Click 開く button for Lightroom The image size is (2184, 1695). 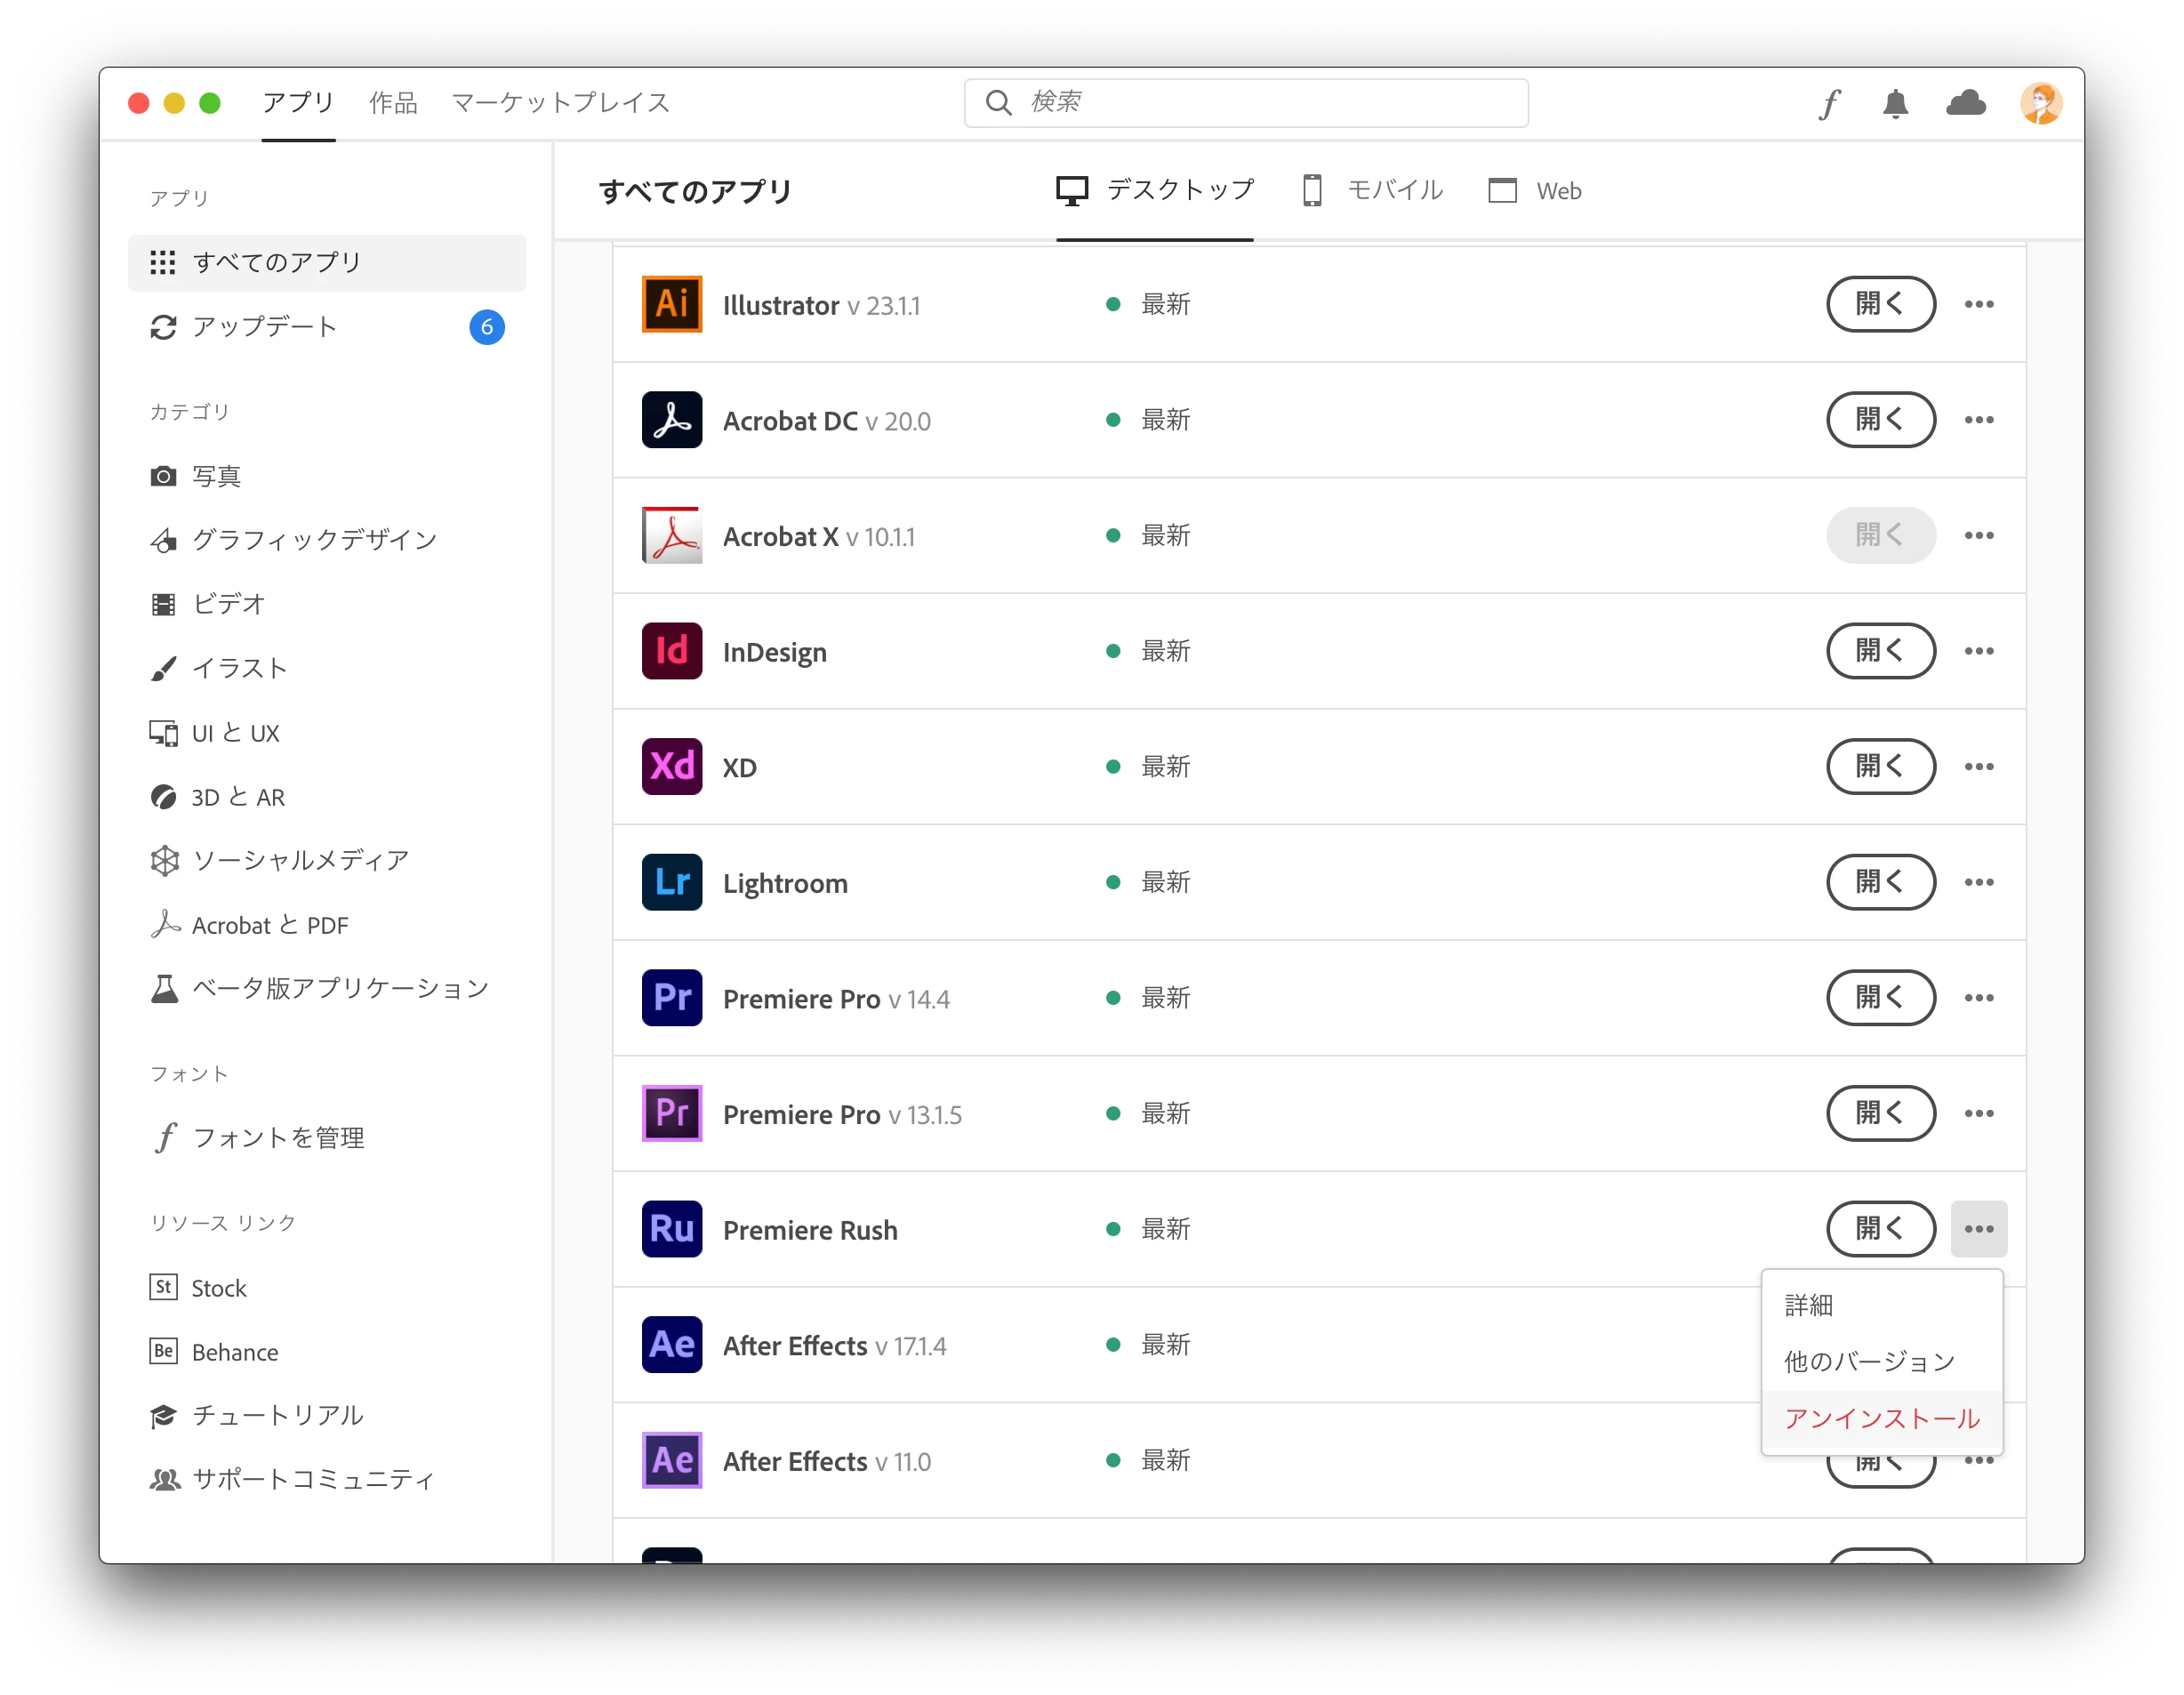click(1880, 882)
